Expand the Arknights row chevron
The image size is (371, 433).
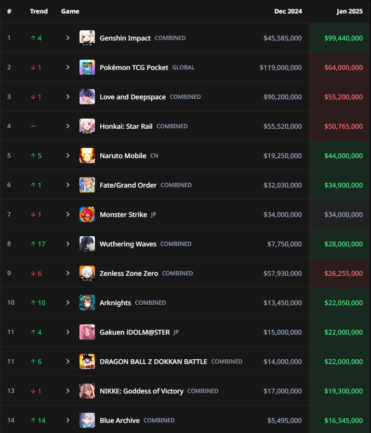click(68, 303)
